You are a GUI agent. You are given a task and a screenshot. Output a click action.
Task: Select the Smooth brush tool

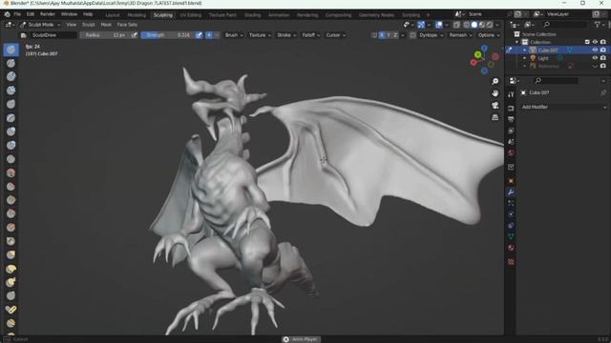point(11,172)
